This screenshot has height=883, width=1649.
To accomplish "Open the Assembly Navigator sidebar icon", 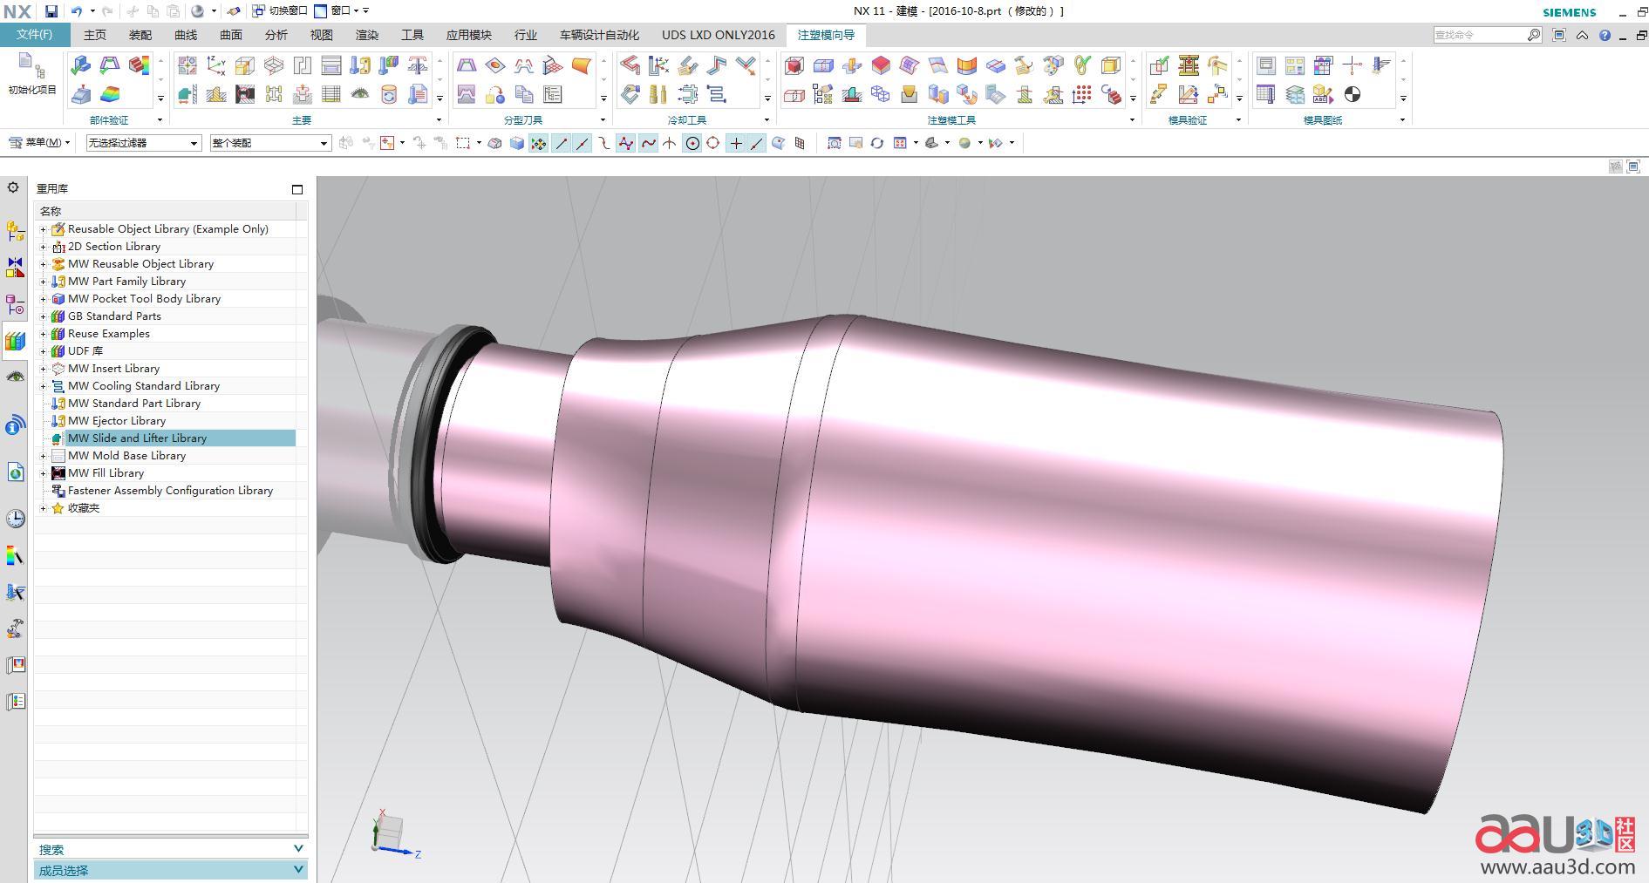I will (15, 231).
